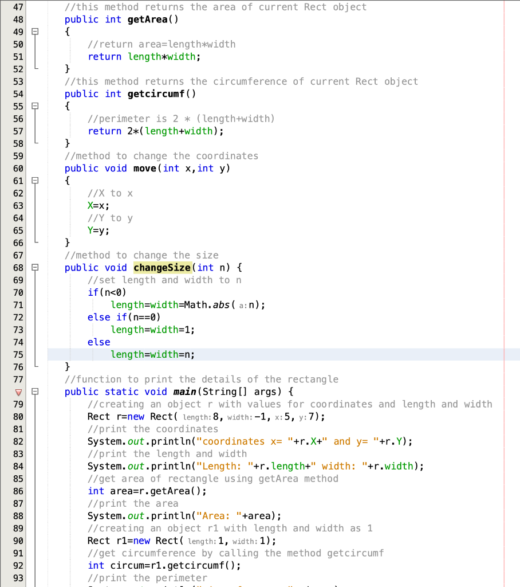Click gutter beside line 84 println statement
The height and width of the screenshot is (587, 520).
click(x=18, y=466)
